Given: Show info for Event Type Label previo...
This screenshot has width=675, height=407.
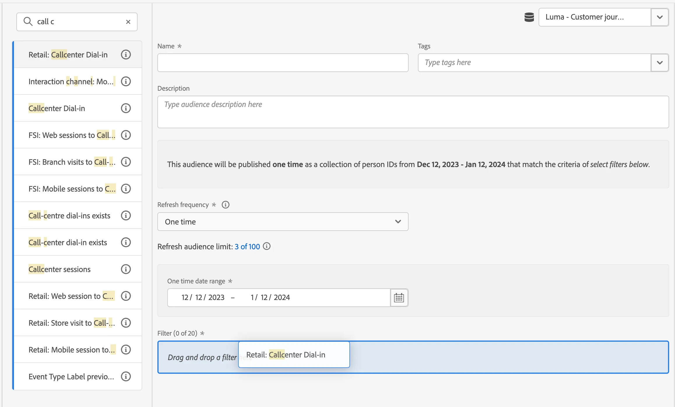Looking at the screenshot, I should tap(126, 376).
